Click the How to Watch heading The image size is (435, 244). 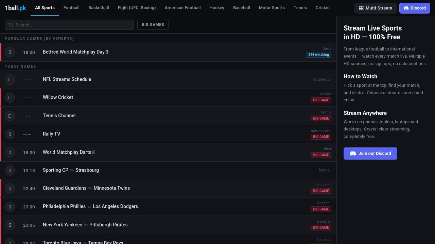(360, 77)
